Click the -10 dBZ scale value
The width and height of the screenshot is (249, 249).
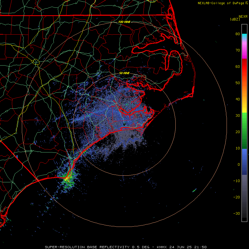coord(237,181)
